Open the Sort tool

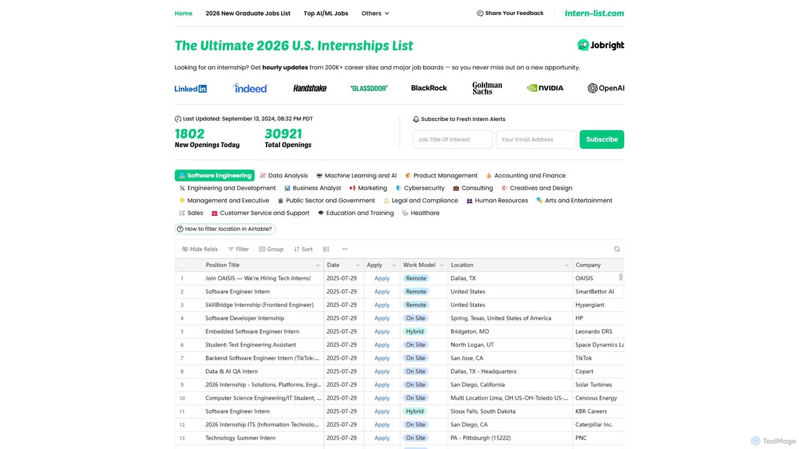[303, 249]
